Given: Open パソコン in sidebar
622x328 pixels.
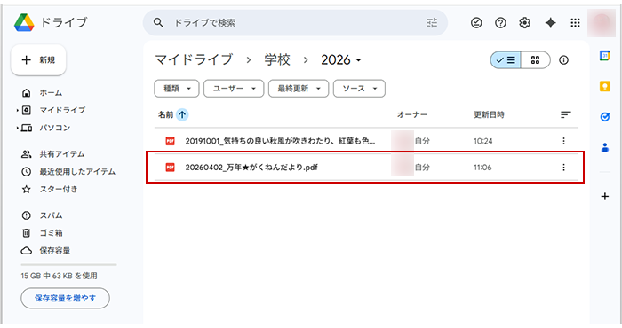Looking at the screenshot, I should (54, 128).
